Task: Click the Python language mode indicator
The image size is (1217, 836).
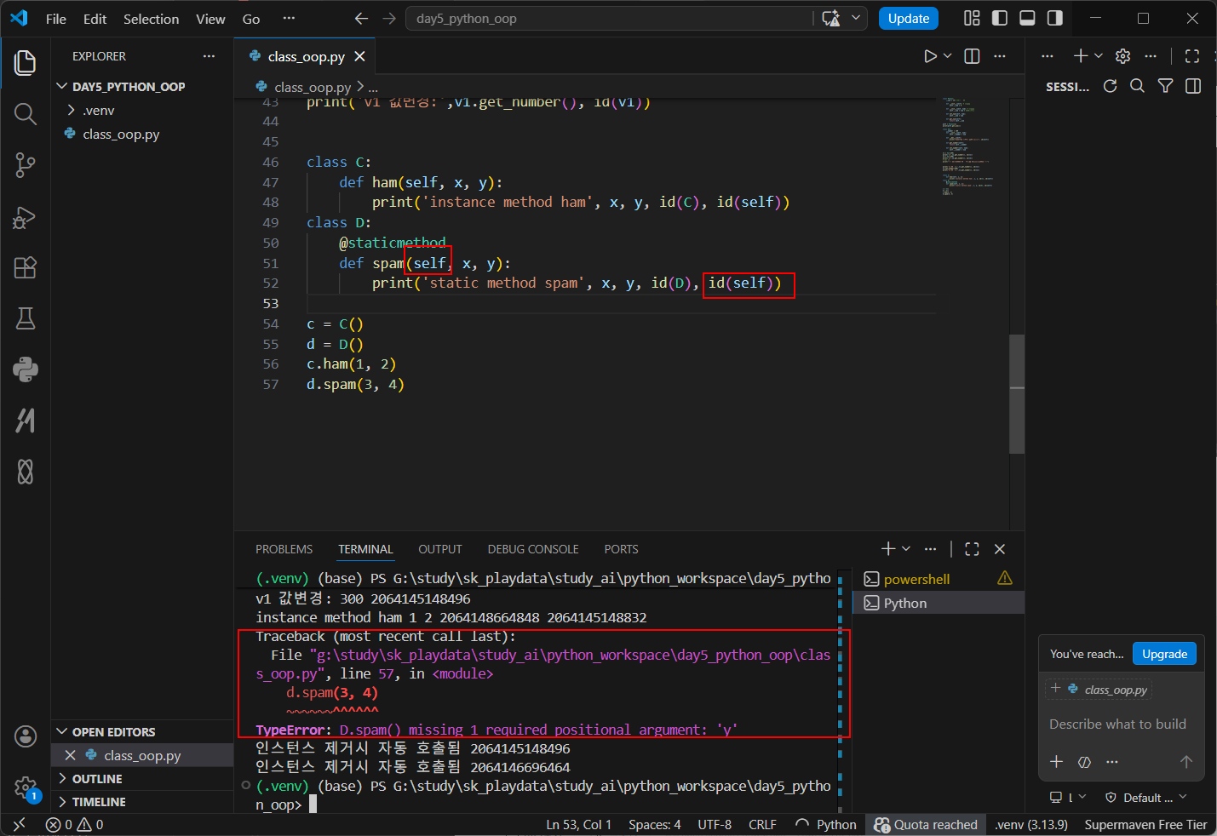Action: 836,824
